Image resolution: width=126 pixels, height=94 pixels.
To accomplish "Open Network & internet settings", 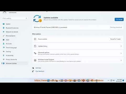I will click(x=12, y=32).
